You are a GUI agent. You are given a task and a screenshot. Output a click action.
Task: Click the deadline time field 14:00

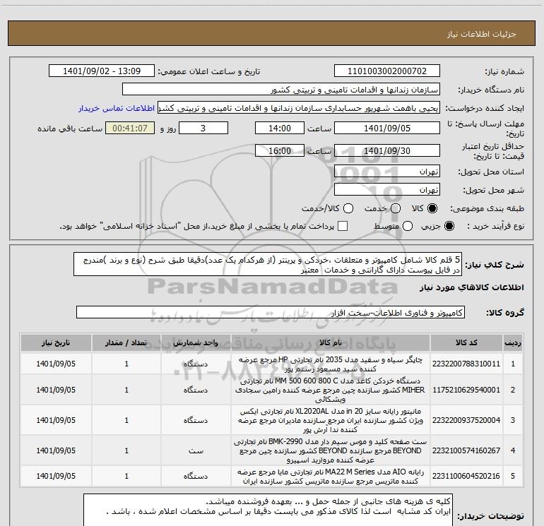pyautogui.click(x=280, y=128)
